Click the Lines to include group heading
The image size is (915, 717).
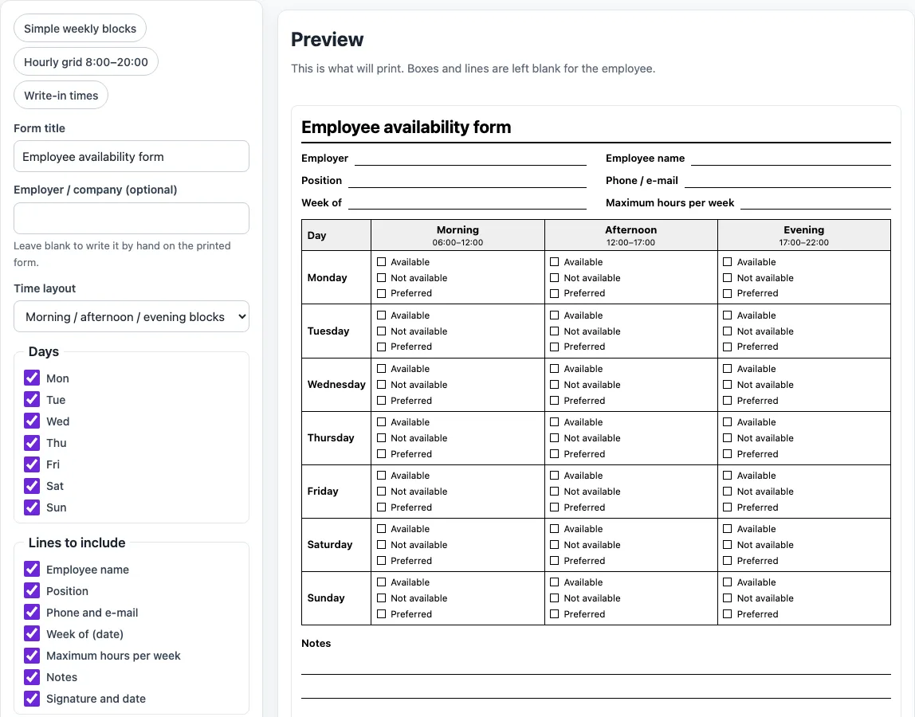click(x=77, y=543)
